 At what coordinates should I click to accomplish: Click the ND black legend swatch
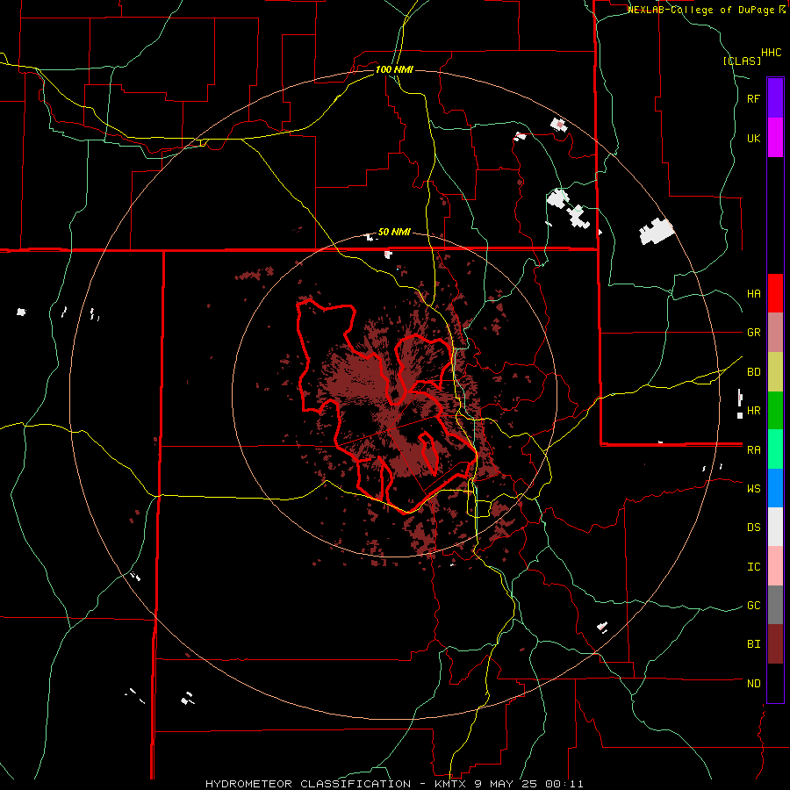[775, 683]
